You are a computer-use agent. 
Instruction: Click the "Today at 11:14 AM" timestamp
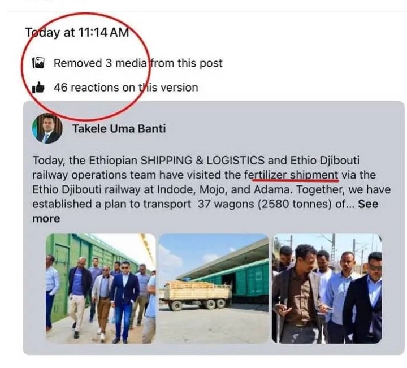pyautogui.click(x=77, y=33)
